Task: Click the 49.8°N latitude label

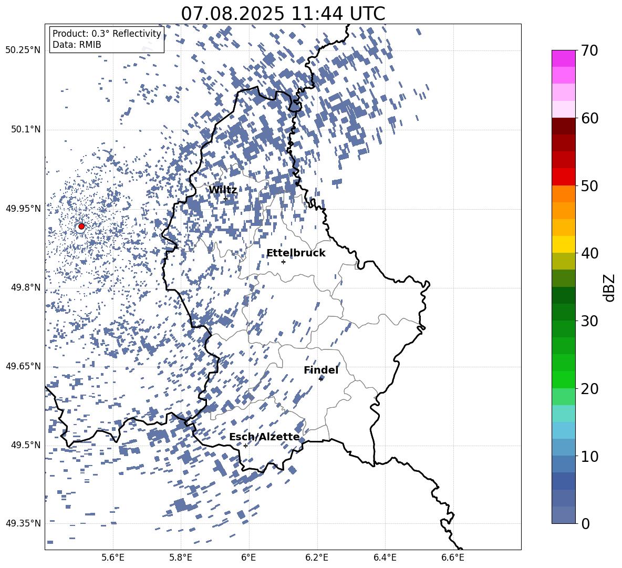Action: (26, 287)
